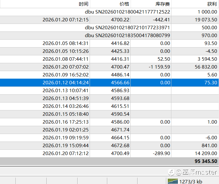219x184 pixels.
Task: Click the 5.60 profit value
Action: point(212,75)
